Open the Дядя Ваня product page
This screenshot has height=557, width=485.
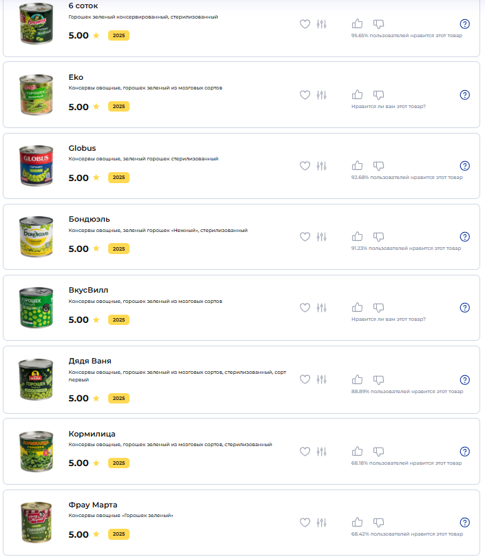[x=90, y=361]
